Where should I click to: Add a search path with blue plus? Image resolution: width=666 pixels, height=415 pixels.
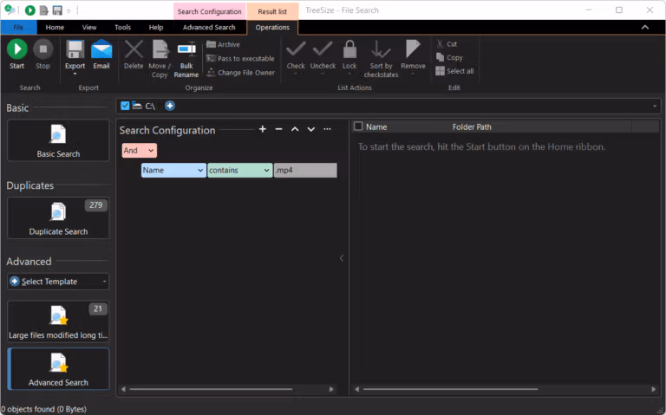pyautogui.click(x=170, y=106)
